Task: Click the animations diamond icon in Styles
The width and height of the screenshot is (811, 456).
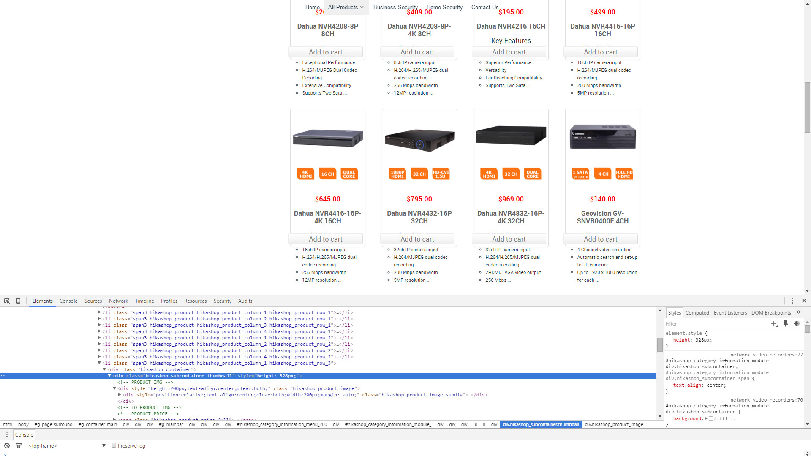Action: click(x=797, y=324)
